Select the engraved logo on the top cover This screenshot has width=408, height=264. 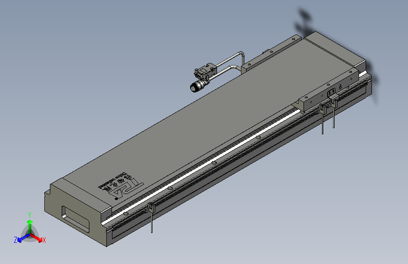(121, 185)
